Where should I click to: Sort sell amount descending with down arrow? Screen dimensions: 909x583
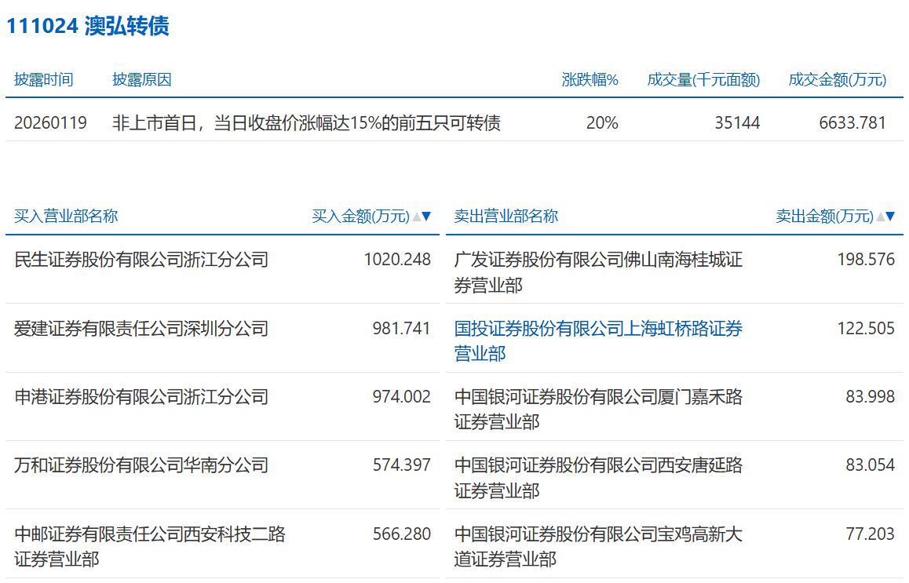pyautogui.click(x=891, y=217)
